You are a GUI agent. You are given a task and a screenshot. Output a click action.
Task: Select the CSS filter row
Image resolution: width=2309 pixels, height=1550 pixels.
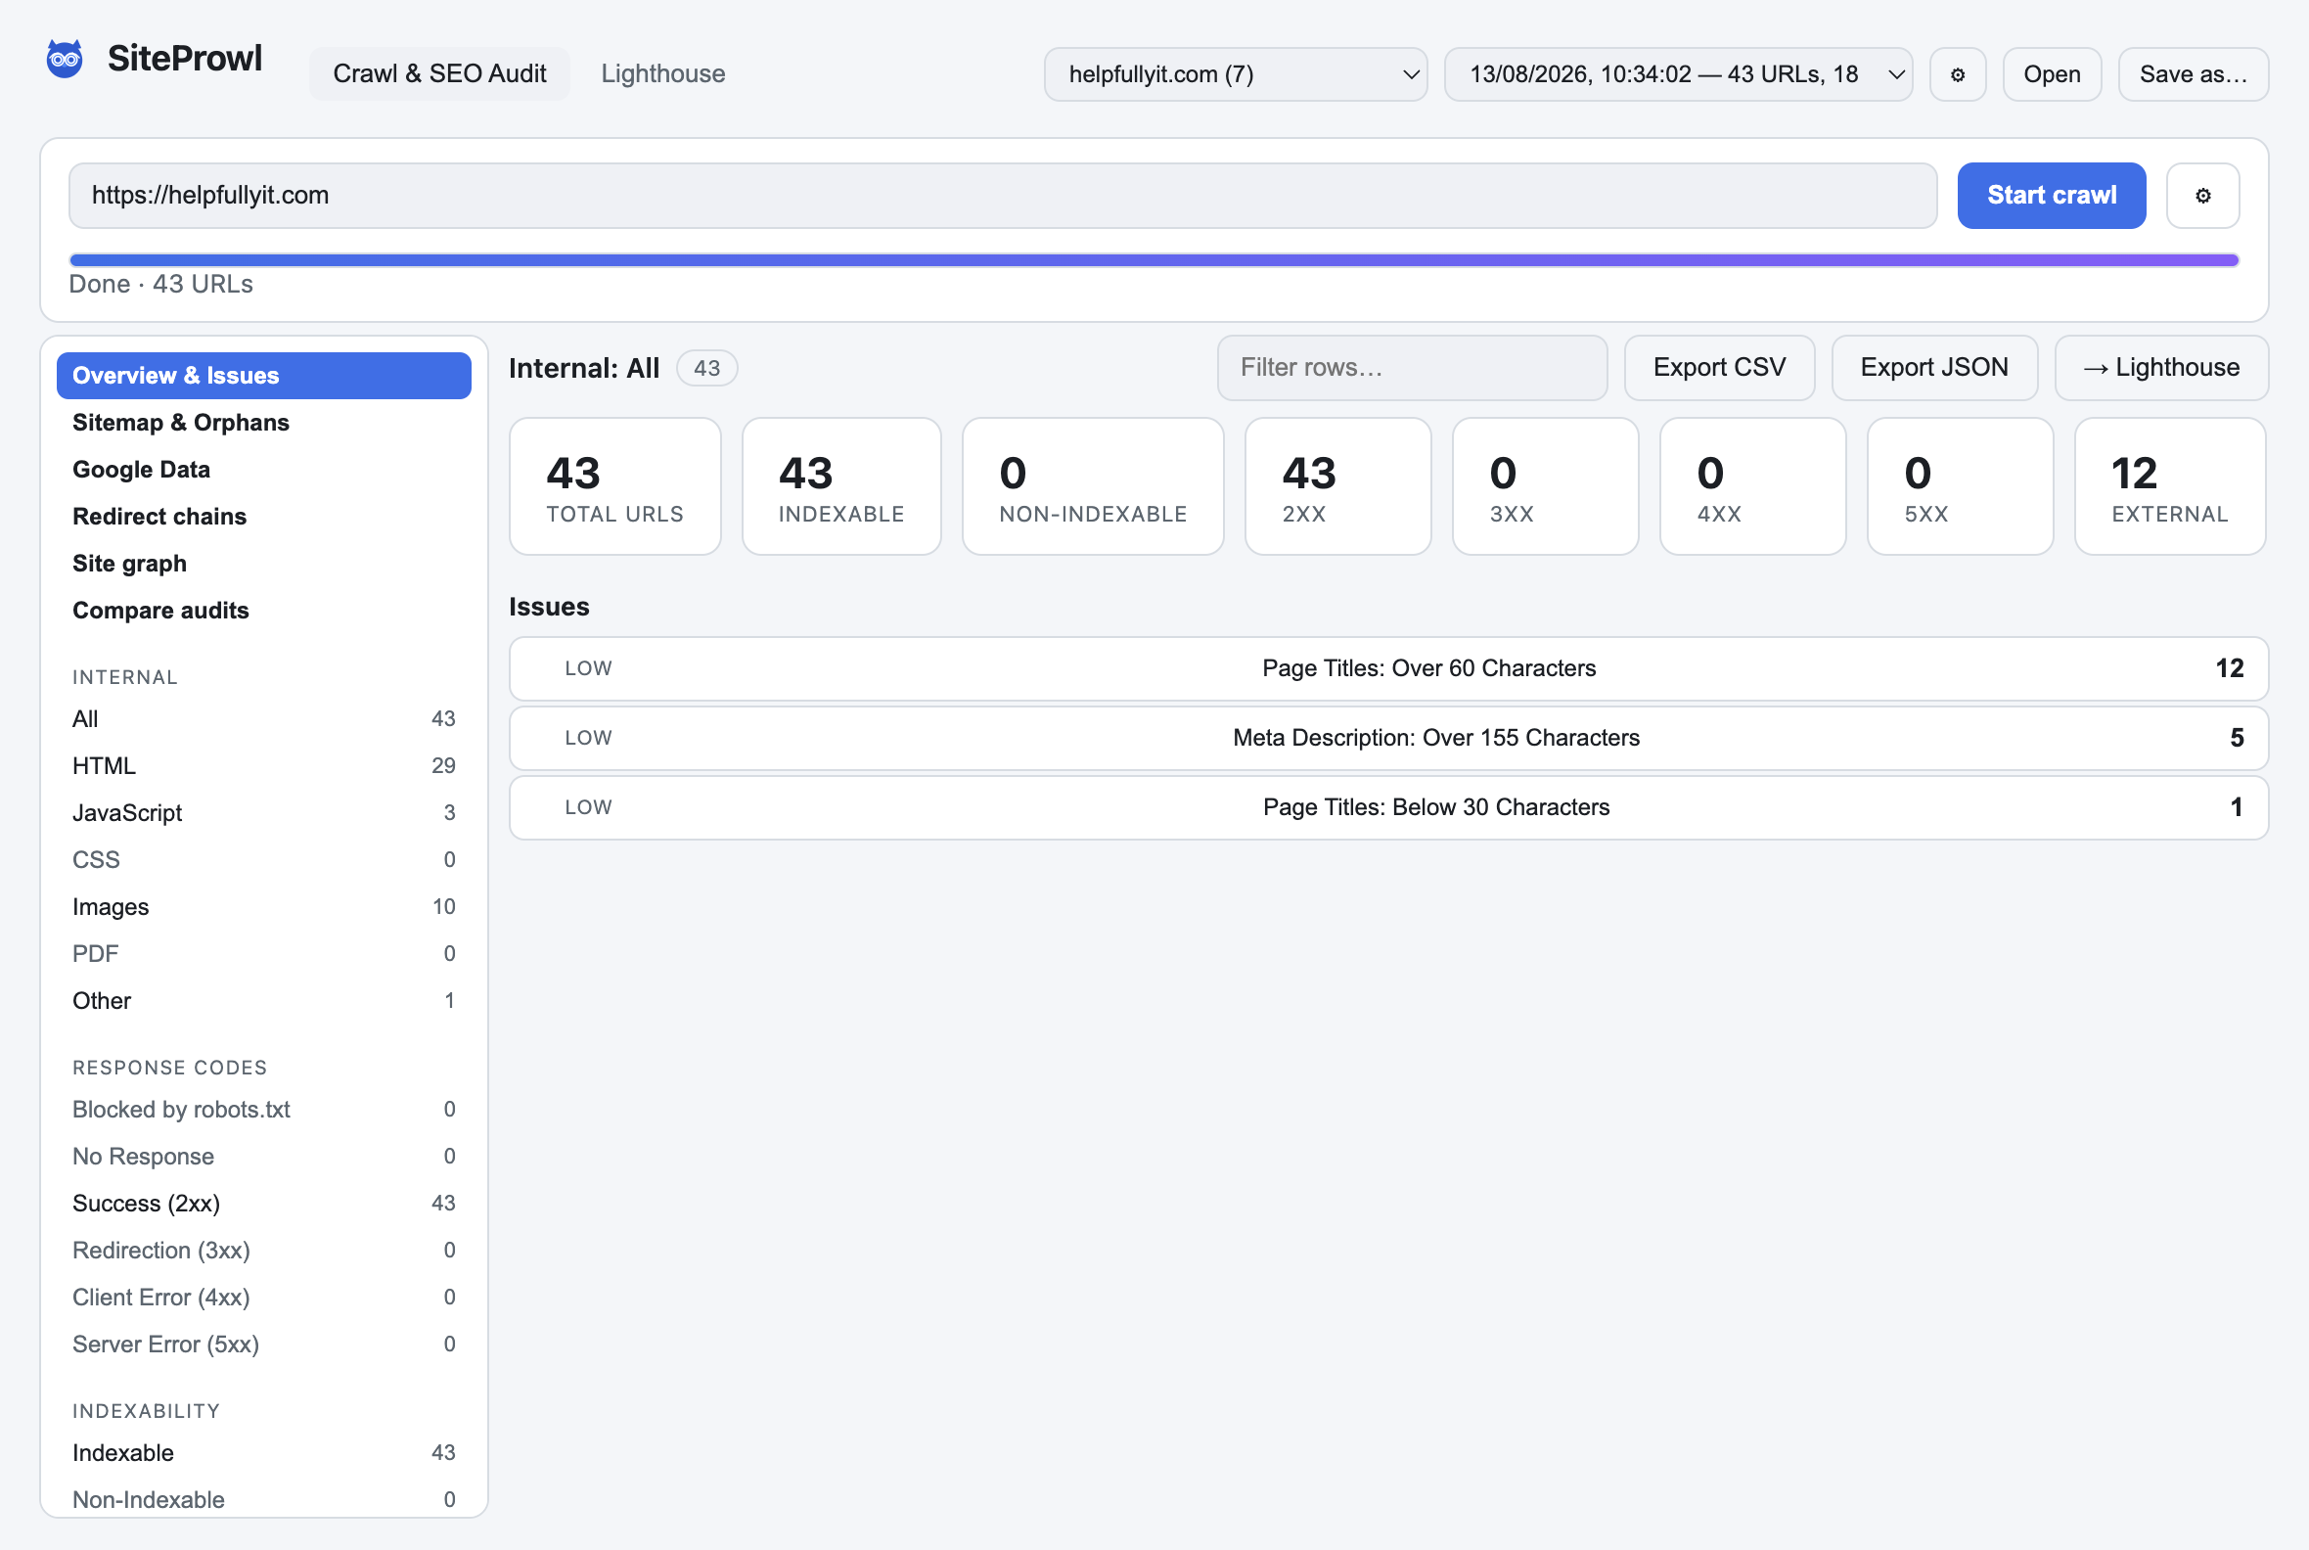[264, 860]
